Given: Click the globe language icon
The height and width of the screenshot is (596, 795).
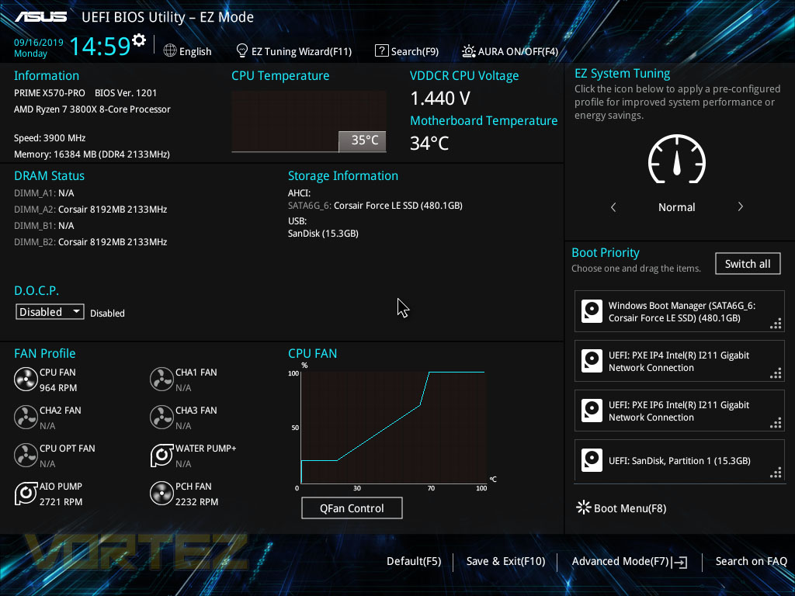Looking at the screenshot, I should pyautogui.click(x=170, y=50).
